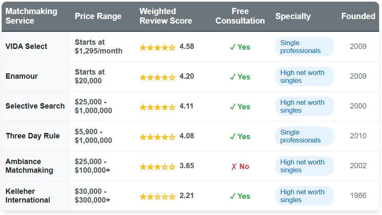Click the $30,000 - $300,000+ price range cell

92,196
